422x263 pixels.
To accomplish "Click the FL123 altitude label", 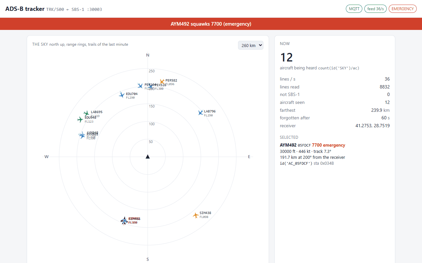I will (x=89, y=122).
